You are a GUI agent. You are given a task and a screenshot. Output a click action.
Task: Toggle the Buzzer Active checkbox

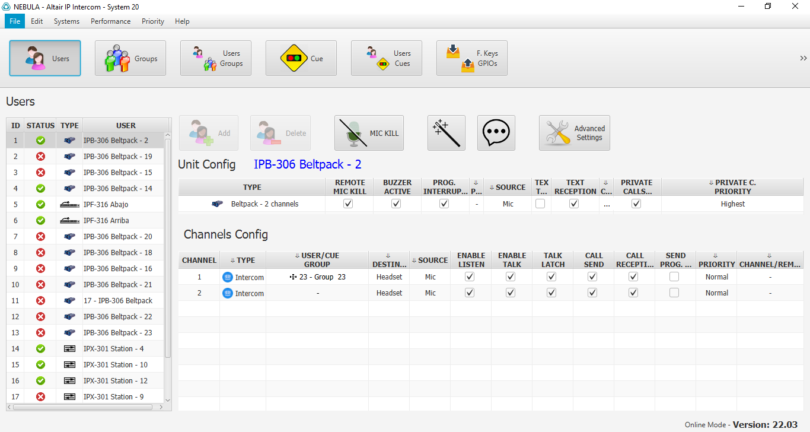point(396,204)
